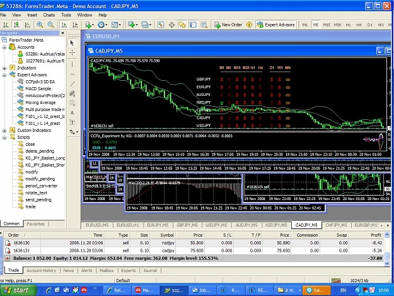
Task: Toggle the Market Watch window icon
Action: point(161,25)
